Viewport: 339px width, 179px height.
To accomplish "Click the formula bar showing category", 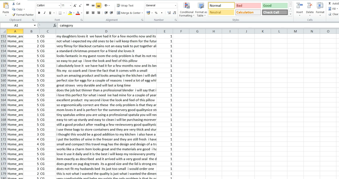I will 198,25.
